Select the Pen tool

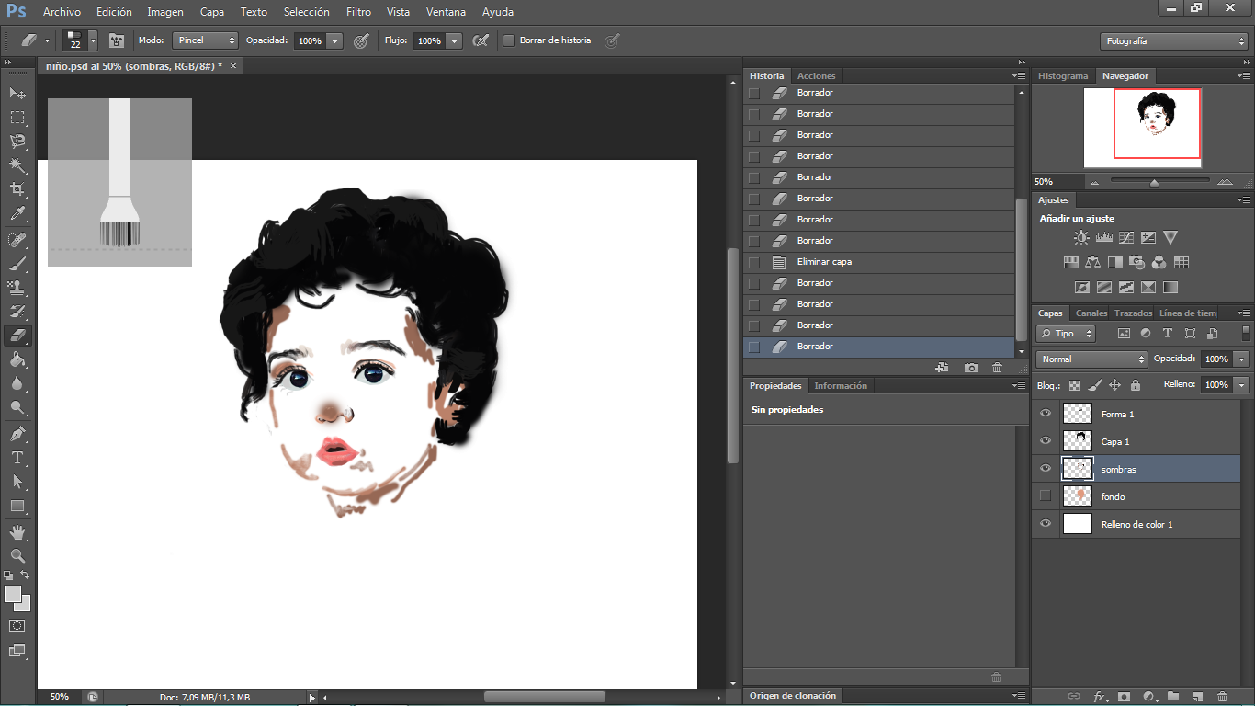pos(17,434)
